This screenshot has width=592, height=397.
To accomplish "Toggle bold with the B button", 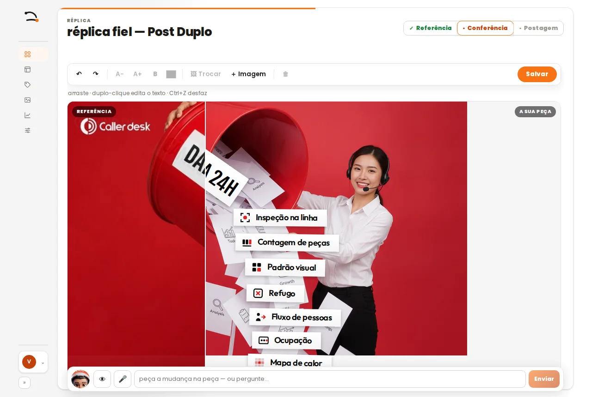I will pyautogui.click(x=155, y=74).
